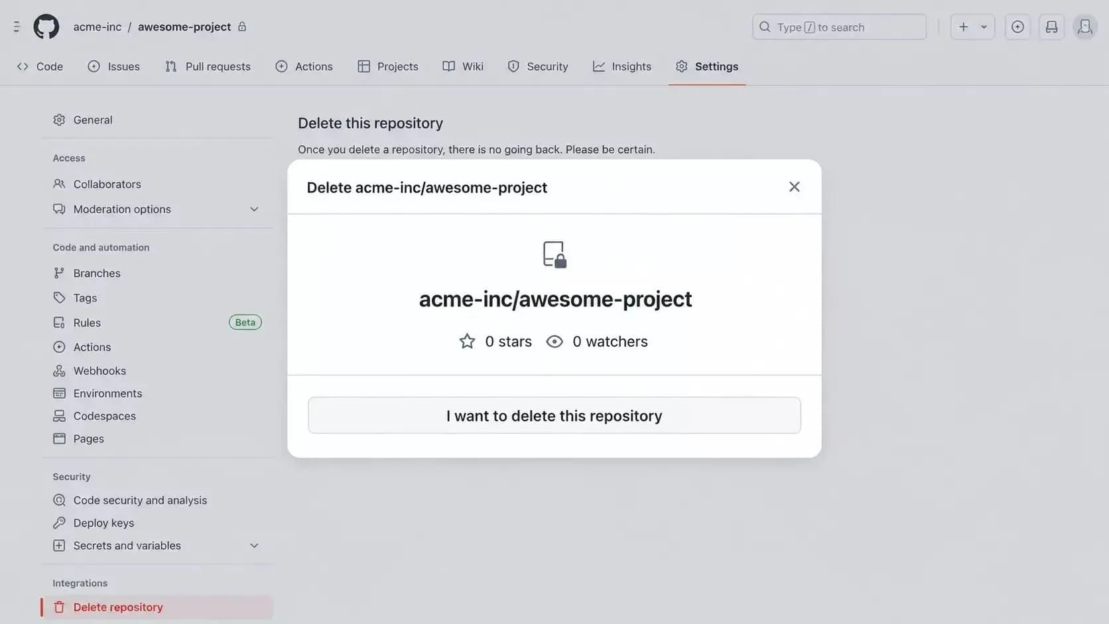Screen dimensions: 1109x624
Task: Click the Collaborators people icon
Action: click(x=59, y=184)
